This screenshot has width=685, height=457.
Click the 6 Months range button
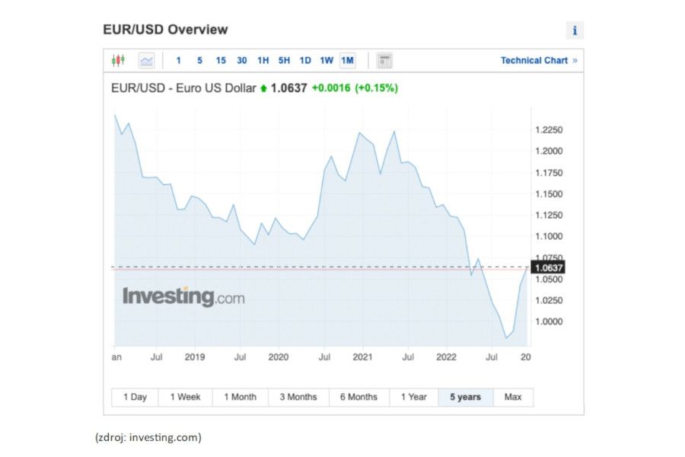357,397
